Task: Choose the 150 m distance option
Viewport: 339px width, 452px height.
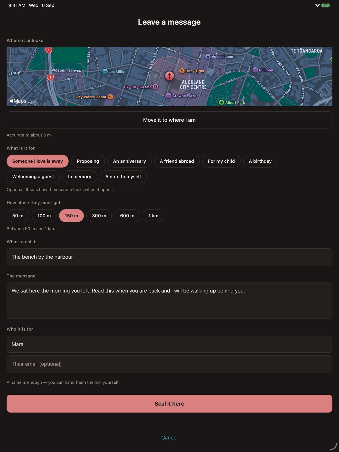Action: pos(71,216)
